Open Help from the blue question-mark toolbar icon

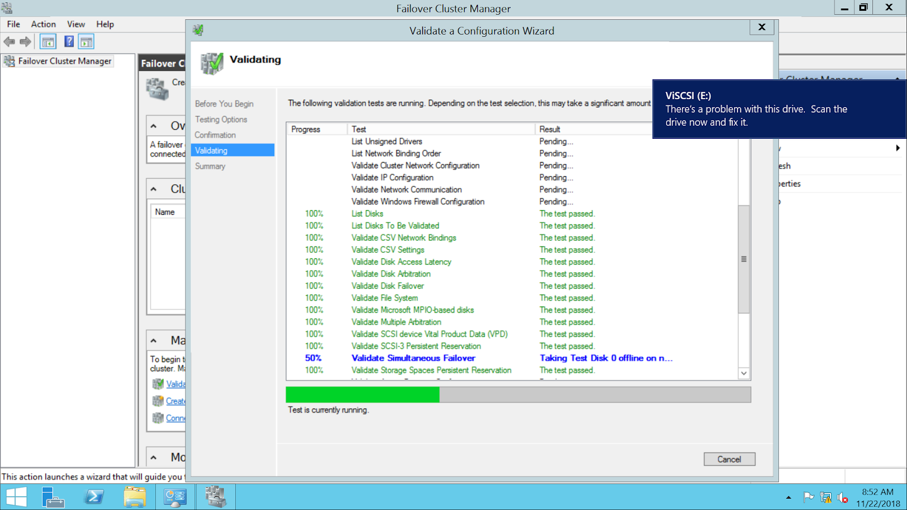click(x=69, y=41)
